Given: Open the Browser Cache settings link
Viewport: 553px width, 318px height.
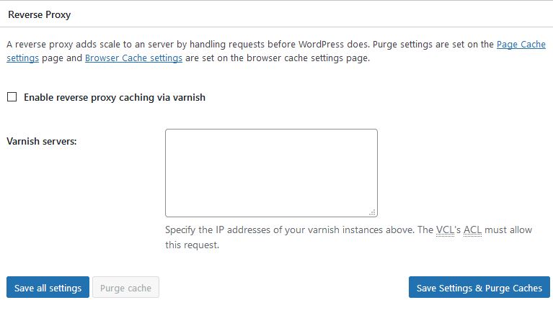Looking at the screenshot, I should [133, 58].
